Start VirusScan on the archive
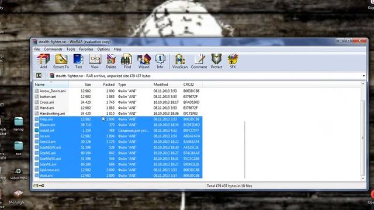This screenshot has width=374, height=210. pyautogui.click(x=180, y=61)
